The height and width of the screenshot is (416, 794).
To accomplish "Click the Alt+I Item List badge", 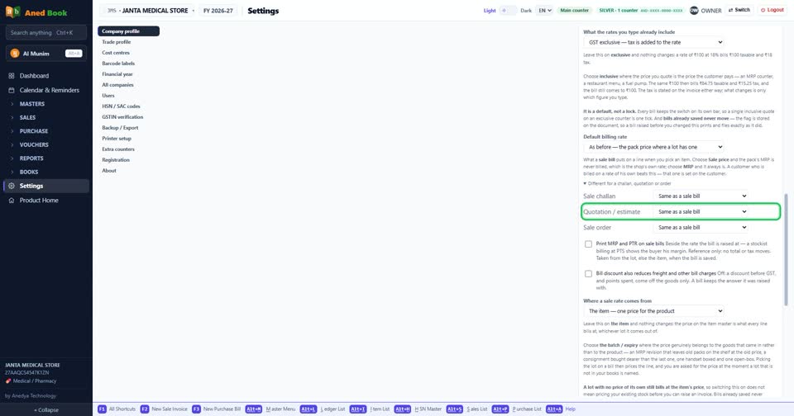I will [358, 409].
